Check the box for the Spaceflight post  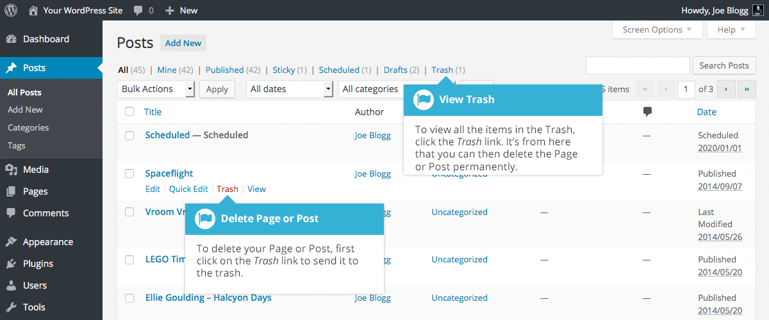129,173
